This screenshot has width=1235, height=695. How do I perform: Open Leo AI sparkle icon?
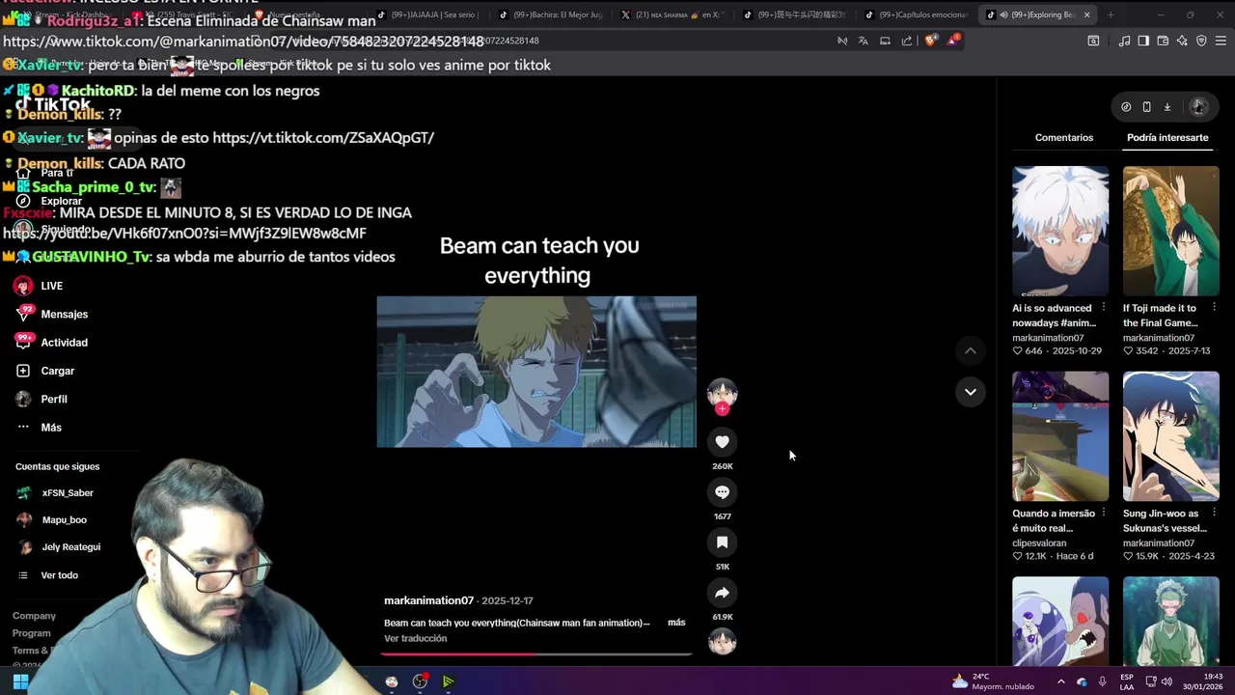tap(1182, 41)
